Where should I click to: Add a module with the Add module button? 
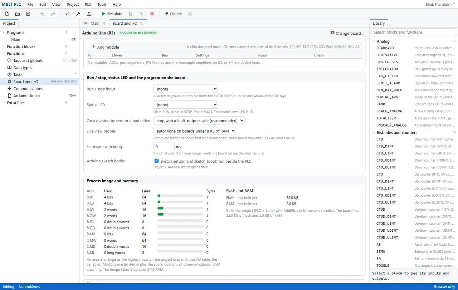(105, 47)
